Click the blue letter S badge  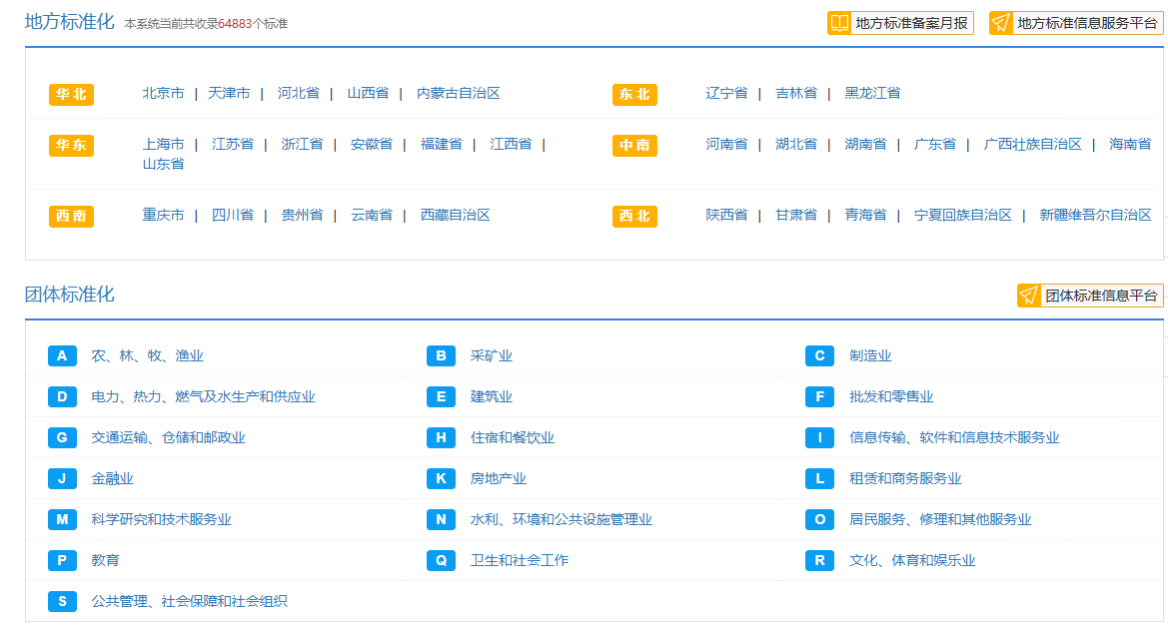(62, 602)
